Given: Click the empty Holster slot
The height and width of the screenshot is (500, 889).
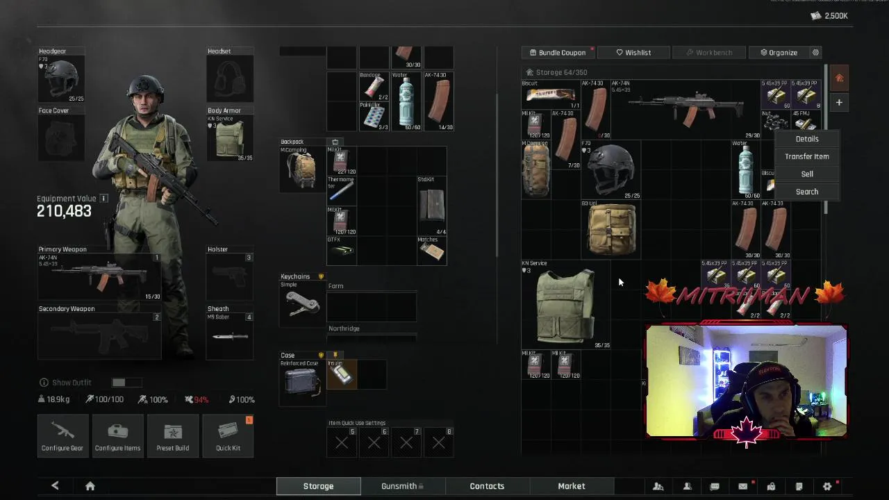Looking at the screenshot, I should [230, 277].
